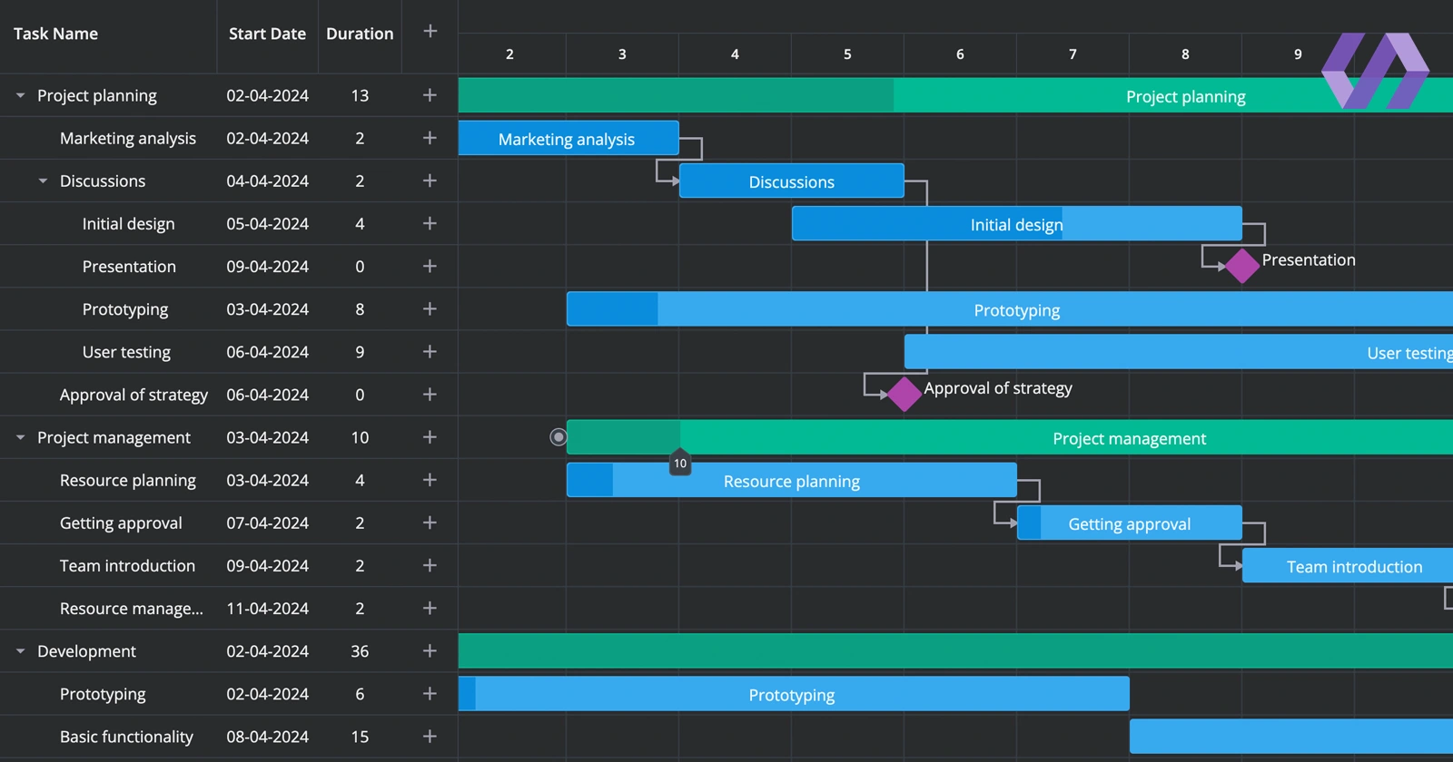Click duration value 36 for Development

point(360,650)
